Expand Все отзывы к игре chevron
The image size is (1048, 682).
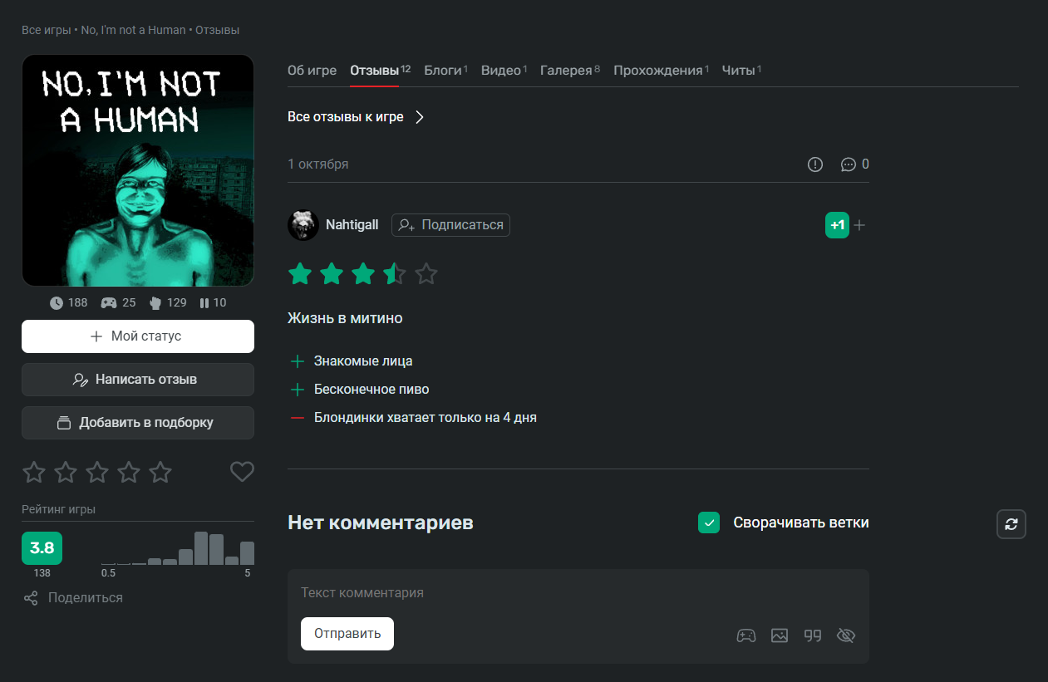(420, 117)
